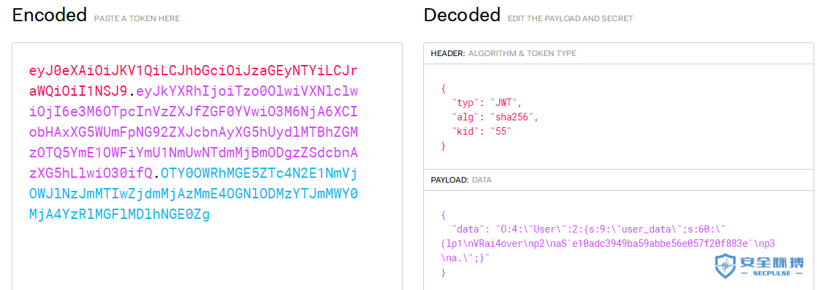Click the "typ": "JWT" line
Screen dimensions: 817x290
tap(487, 103)
